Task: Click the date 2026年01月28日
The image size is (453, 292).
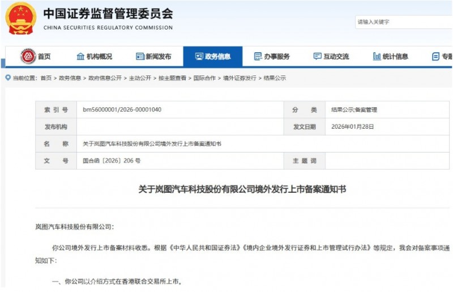Action: tap(352, 127)
